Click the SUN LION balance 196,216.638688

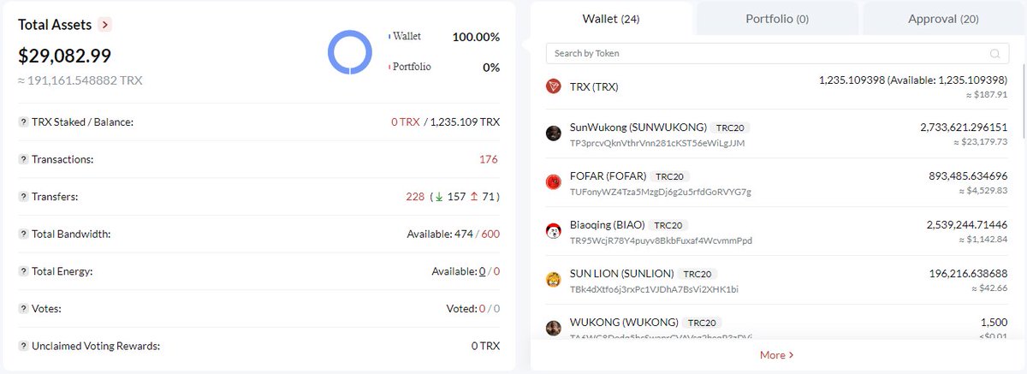point(967,274)
